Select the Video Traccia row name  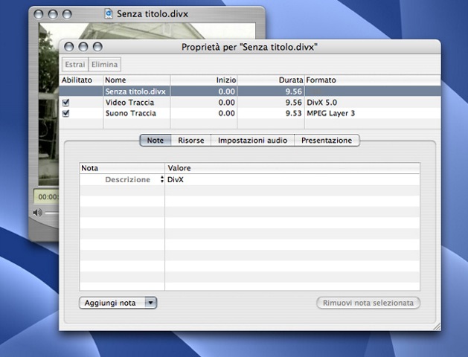(x=129, y=103)
